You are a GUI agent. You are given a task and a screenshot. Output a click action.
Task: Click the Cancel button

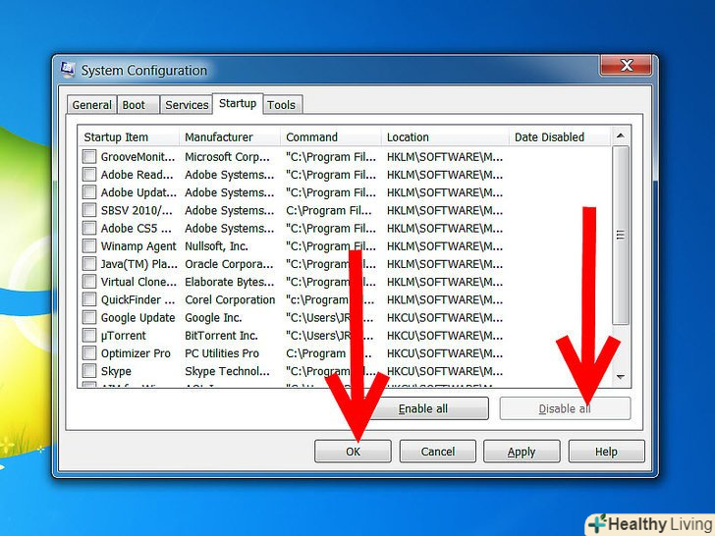click(x=438, y=452)
